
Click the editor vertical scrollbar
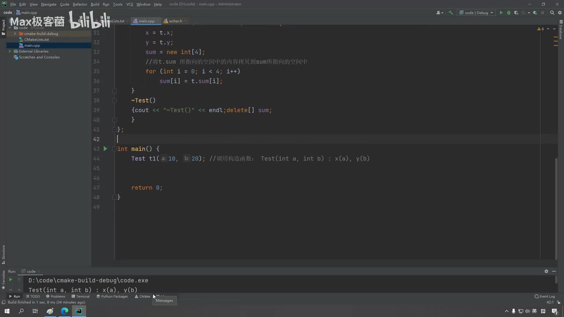[x=556, y=208]
